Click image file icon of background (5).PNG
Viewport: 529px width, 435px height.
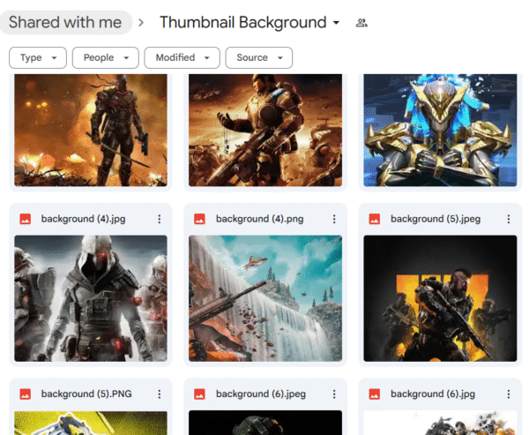(x=26, y=394)
